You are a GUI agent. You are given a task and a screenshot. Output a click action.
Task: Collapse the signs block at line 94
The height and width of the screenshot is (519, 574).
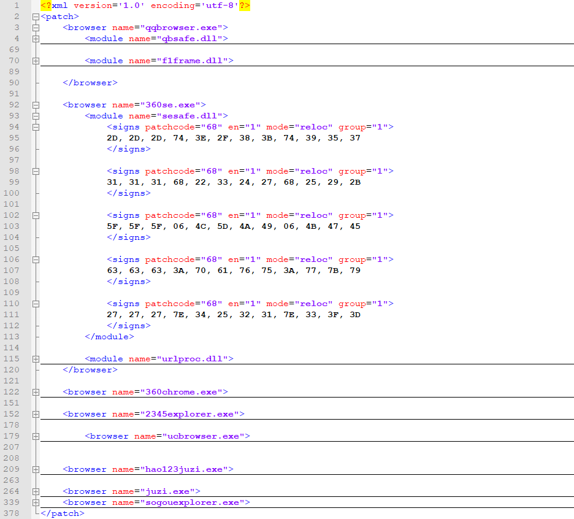tap(36, 127)
